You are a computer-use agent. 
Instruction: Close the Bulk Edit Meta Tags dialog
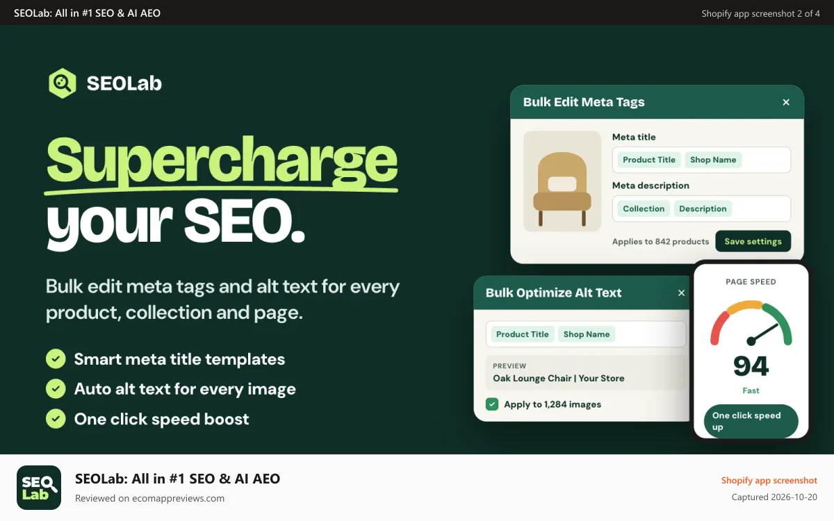pyautogui.click(x=786, y=102)
